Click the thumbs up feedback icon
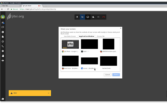 click(x=3, y=99)
